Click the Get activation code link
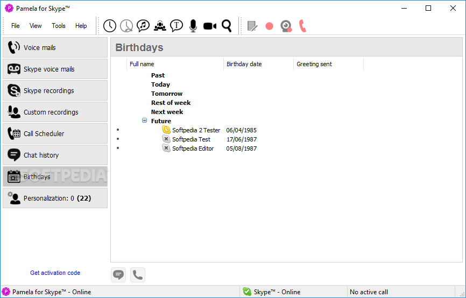The image size is (466, 298). click(x=55, y=273)
